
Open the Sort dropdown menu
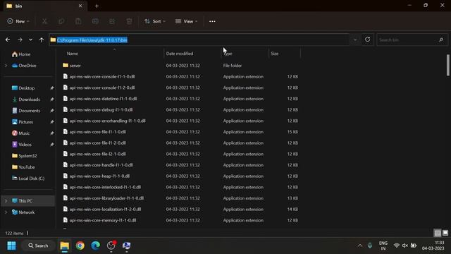[155, 21]
